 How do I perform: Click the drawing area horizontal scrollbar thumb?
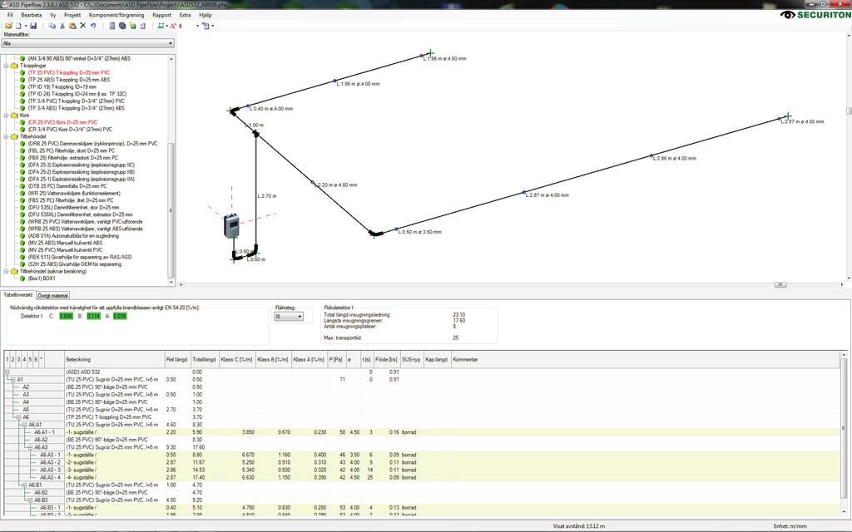pyautogui.click(x=780, y=284)
